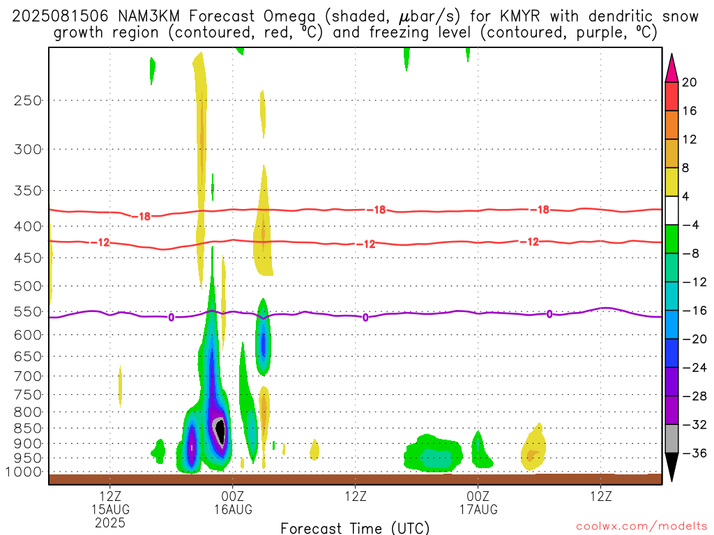The width and height of the screenshot is (714, 535).
Task: Click the pink arrow atop the colorbar
Action: pyautogui.click(x=671, y=69)
